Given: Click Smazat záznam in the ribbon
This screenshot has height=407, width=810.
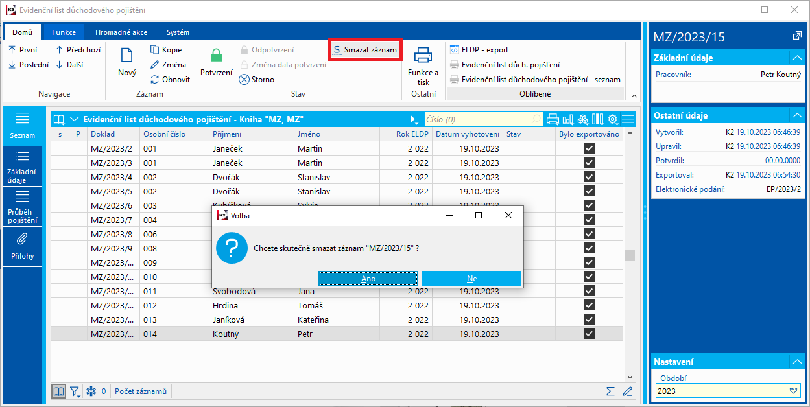Looking at the screenshot, I should click(365, 49).
